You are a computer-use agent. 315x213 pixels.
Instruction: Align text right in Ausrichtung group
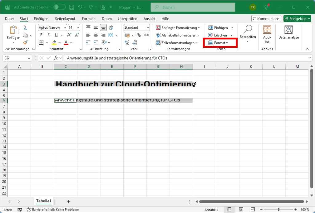click(103, 35)
